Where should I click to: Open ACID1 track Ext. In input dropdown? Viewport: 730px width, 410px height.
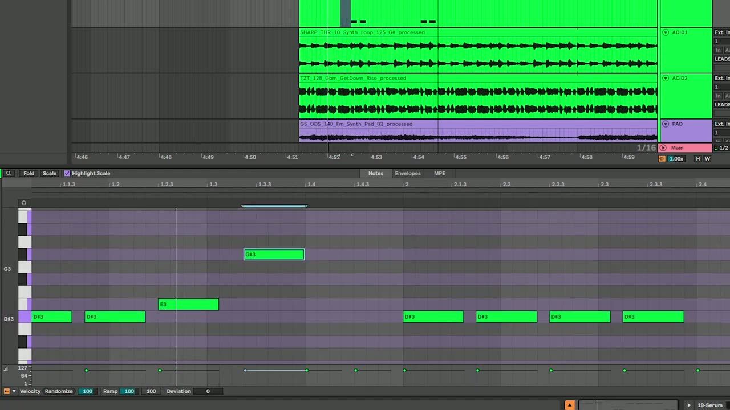tap(722, 32)
